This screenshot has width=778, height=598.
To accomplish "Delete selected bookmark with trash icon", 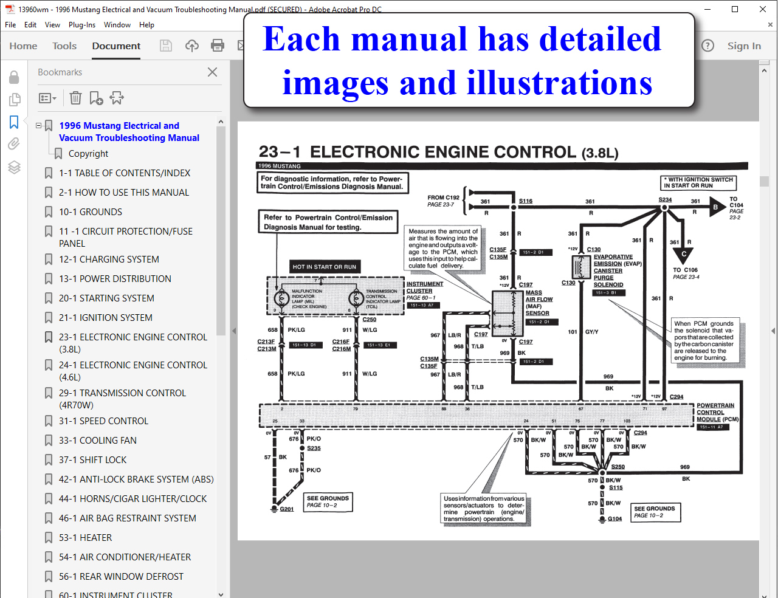I will click(x=75, y=98).
